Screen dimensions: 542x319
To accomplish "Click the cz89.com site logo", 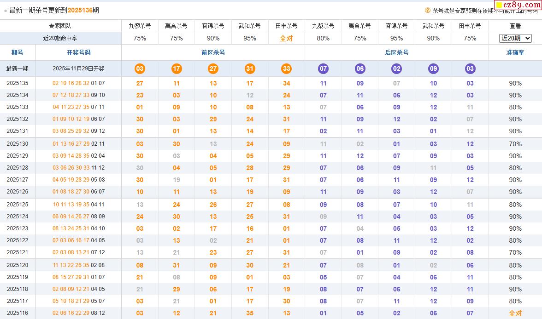I will tap(518, 5).
